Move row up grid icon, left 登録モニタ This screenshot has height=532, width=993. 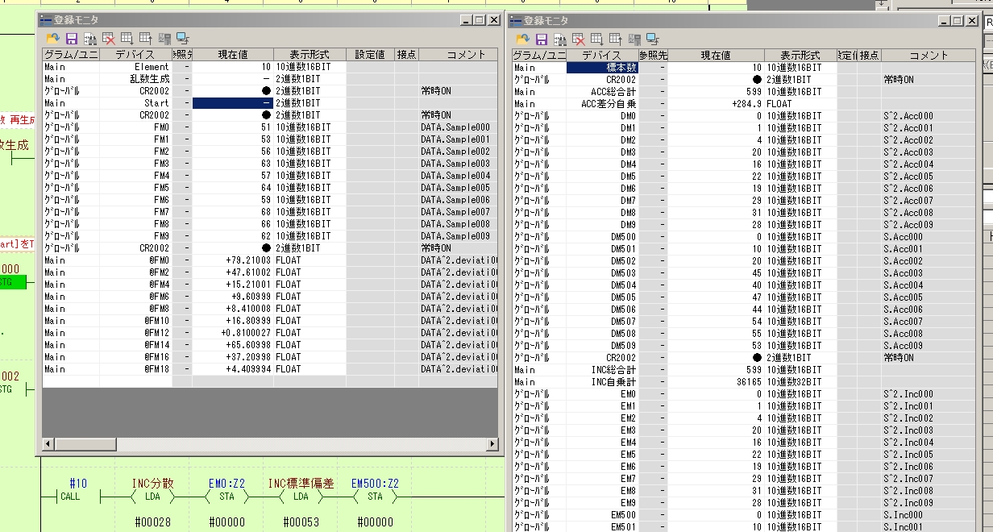[146, 38]
